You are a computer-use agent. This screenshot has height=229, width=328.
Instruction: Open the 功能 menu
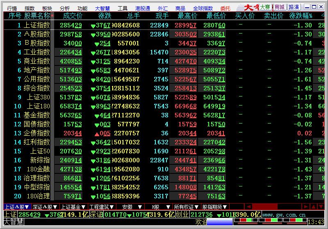point(82,8)
